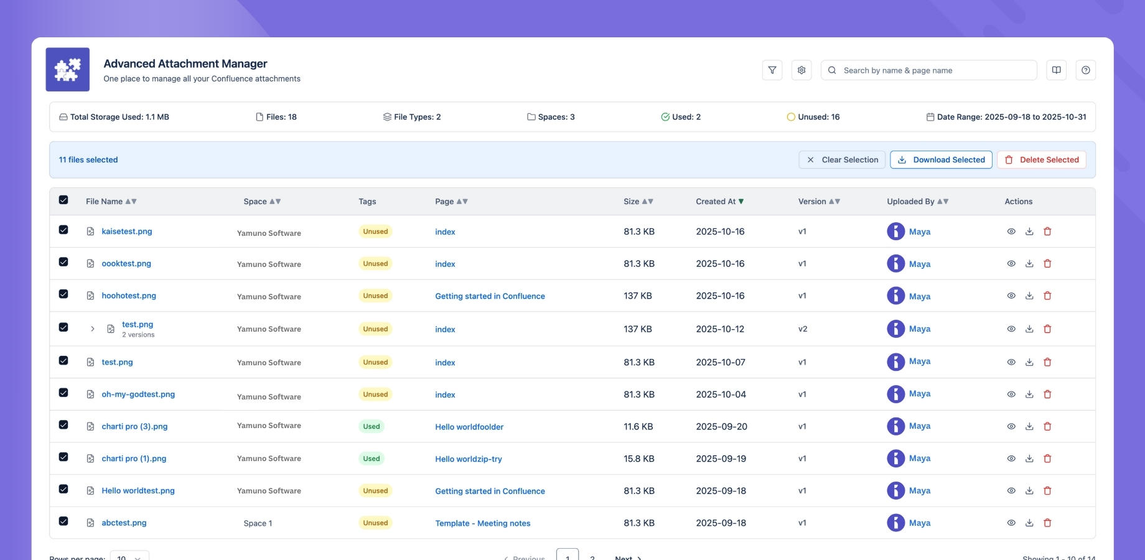
Task: Delete abctest.png using its trash icon
Action: point(1048,523)
